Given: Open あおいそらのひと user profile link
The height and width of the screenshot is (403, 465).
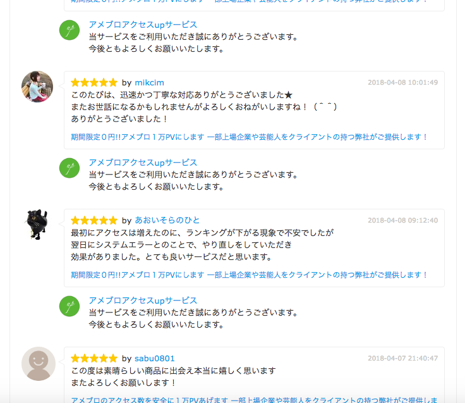Looking at the screenshot, I should click(x=167, y=220).
